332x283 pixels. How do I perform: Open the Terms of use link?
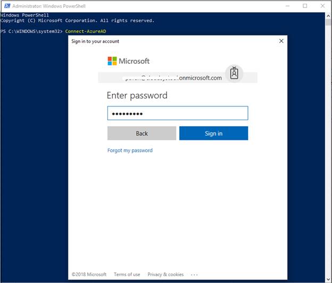pyautogui.click(x=127, y=274)
